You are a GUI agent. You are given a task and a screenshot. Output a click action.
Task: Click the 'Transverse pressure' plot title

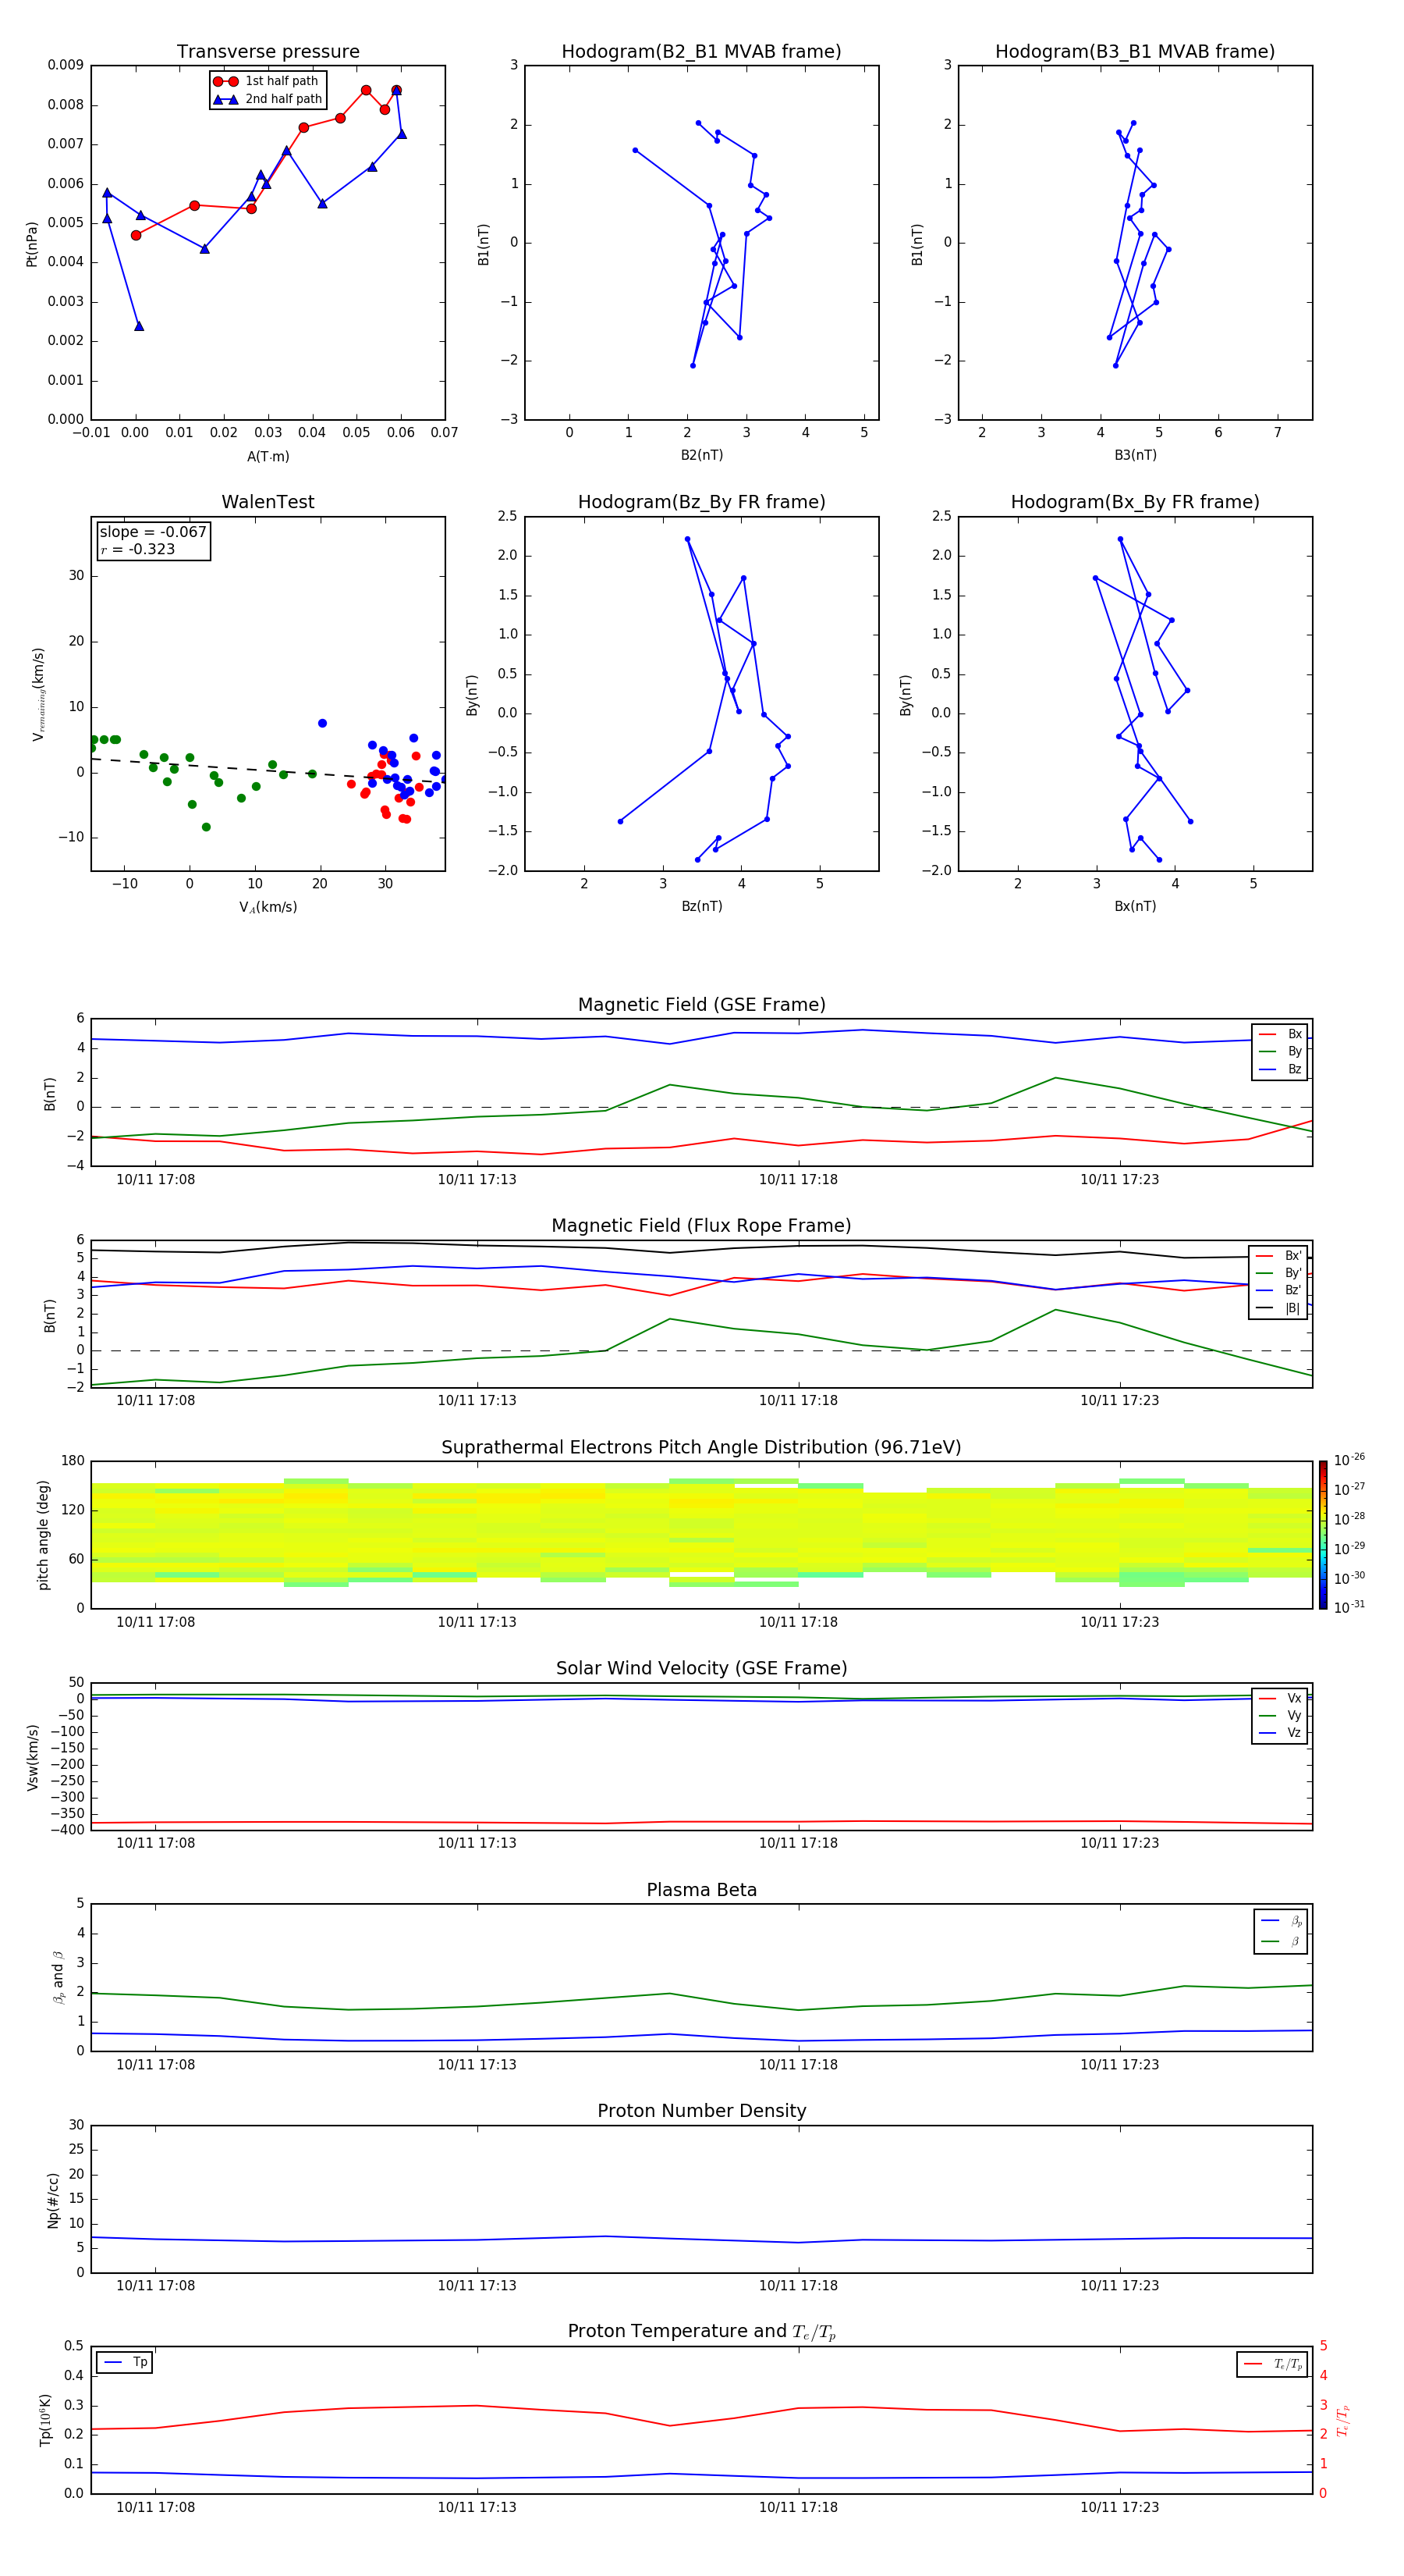coord(268,52)
